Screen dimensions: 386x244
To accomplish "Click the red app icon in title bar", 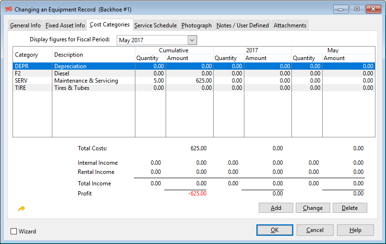I will pyautogui.click(x=8, y=9).
